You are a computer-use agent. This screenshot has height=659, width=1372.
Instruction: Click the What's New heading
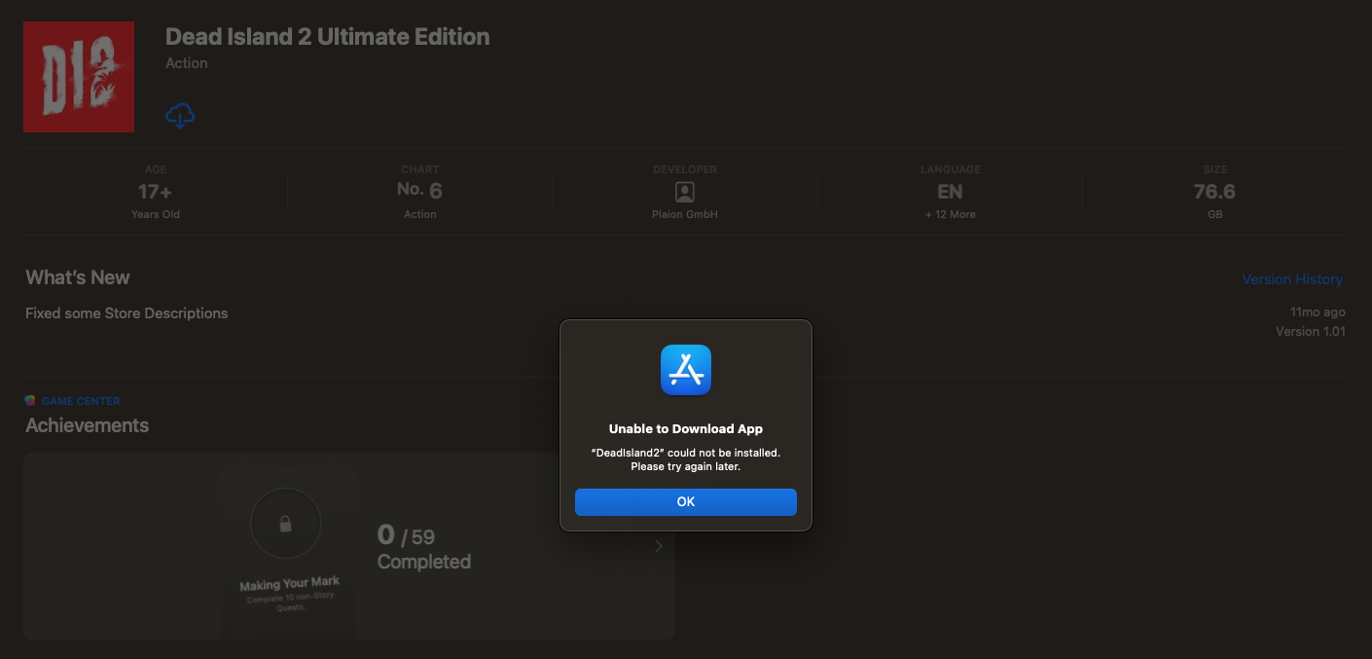[78, 277]
